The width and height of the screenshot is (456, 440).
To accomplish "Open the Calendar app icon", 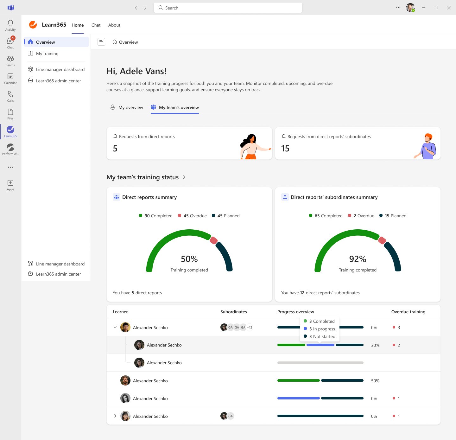I will click(10, 78).
